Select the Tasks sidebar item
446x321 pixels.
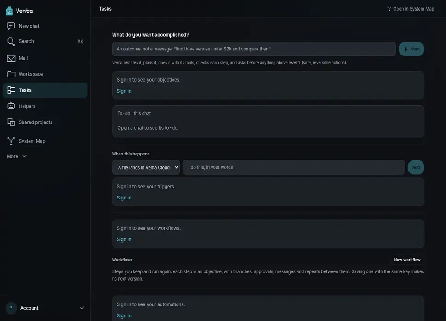point(45,90)
